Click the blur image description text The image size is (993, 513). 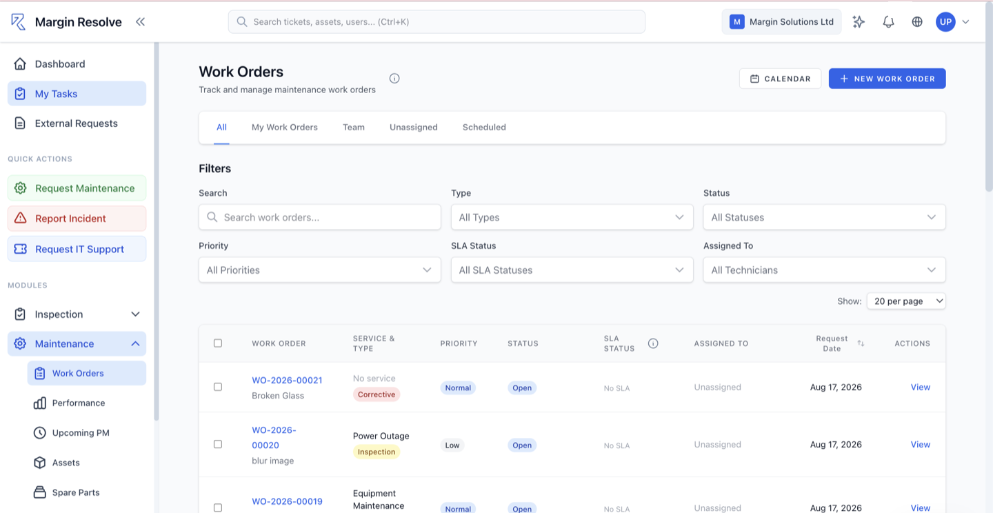pyautogui.click(x=272, y=461)
